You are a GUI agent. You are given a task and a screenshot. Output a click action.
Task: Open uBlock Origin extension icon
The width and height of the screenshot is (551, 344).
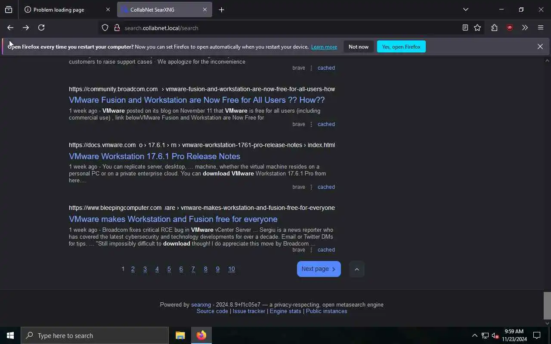510,28
